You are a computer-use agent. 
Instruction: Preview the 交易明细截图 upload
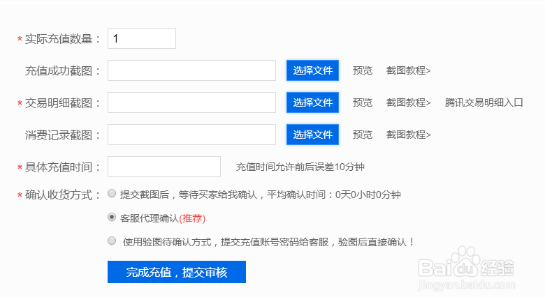(363, 102)
